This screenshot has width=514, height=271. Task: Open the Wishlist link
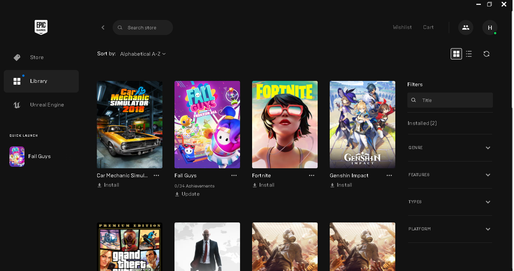coord(402,27)
